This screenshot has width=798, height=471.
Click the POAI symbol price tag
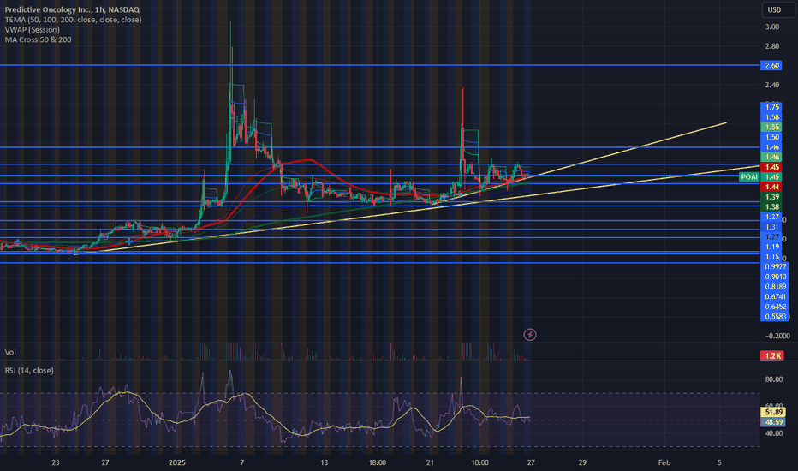click(x=749, y=176)
